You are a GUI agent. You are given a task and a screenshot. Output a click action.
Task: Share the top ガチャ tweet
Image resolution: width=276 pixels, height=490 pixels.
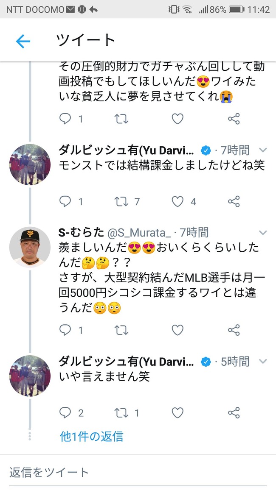(x=234, y=119)
